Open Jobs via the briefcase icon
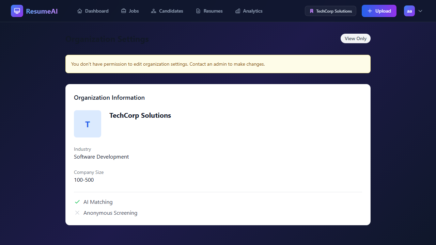Screen dimensions: 436x245 pyautogui.click(x=123, y=11)
